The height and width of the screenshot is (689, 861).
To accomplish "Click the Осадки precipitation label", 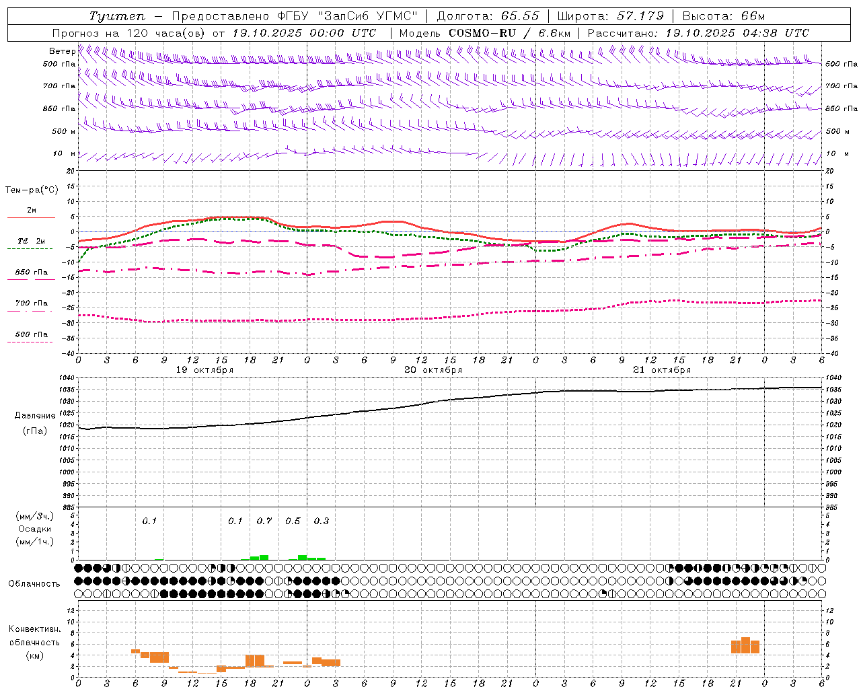I will pos(35,529).
